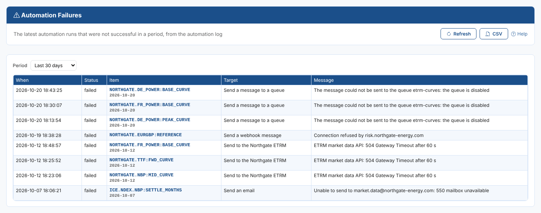Select timestamp 2026-10-19 18:38:28
Screen dimensions: 541x213
39,135
